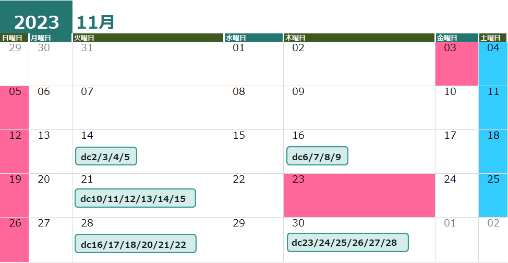508x263 pixels.
Task: Select the pink cell dated 03
Action: coord(456,64)
